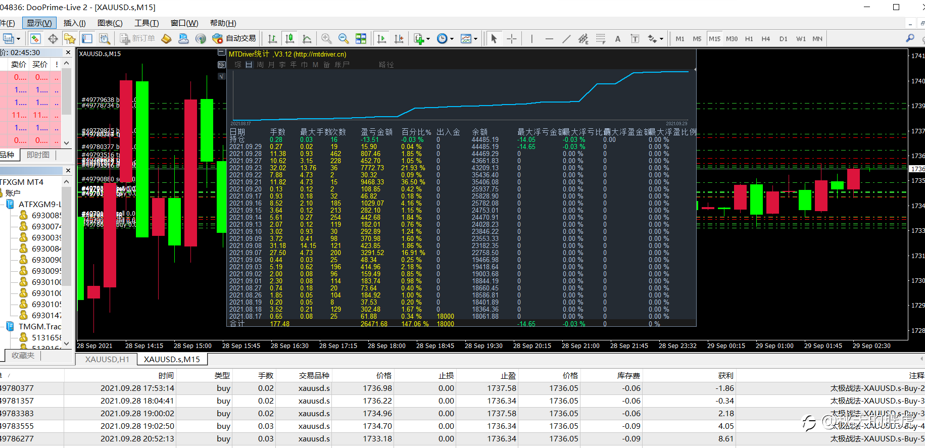Screen dimensions: 925x448
Task: Select the 月 monthly stats tab
Action: (271, 65)
